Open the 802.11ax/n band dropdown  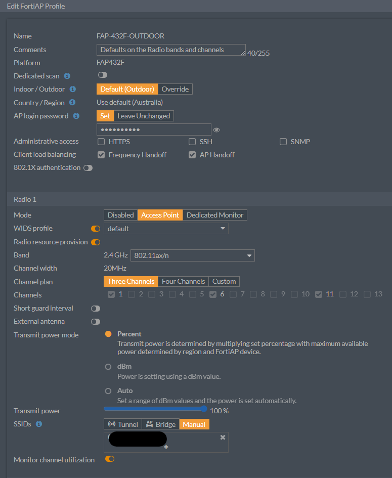coord(192,255)
